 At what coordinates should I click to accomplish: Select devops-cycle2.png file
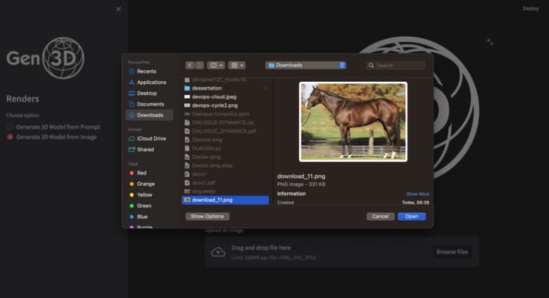click(225, 106)
